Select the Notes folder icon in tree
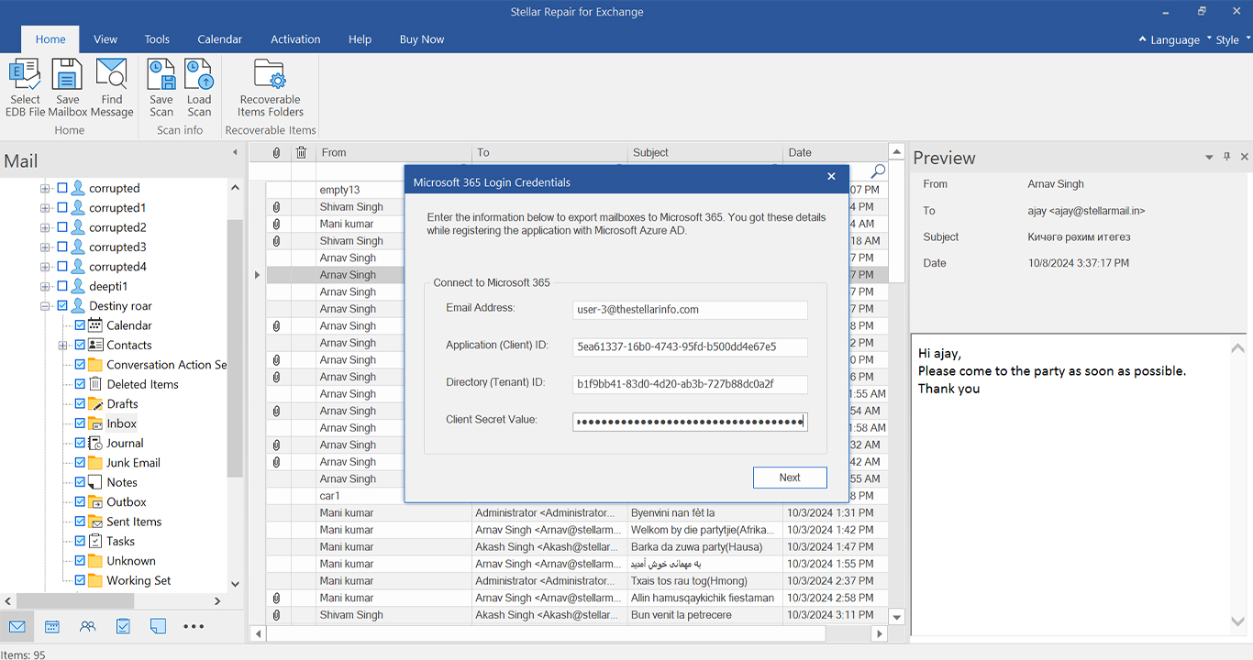Screen dimensions: 1253x660 (95, 482)
